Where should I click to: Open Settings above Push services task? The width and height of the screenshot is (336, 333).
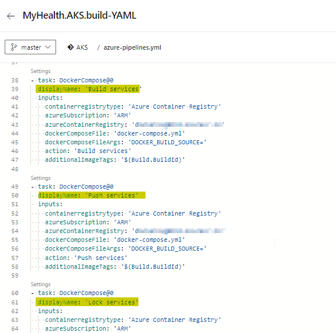pos(40,178)
